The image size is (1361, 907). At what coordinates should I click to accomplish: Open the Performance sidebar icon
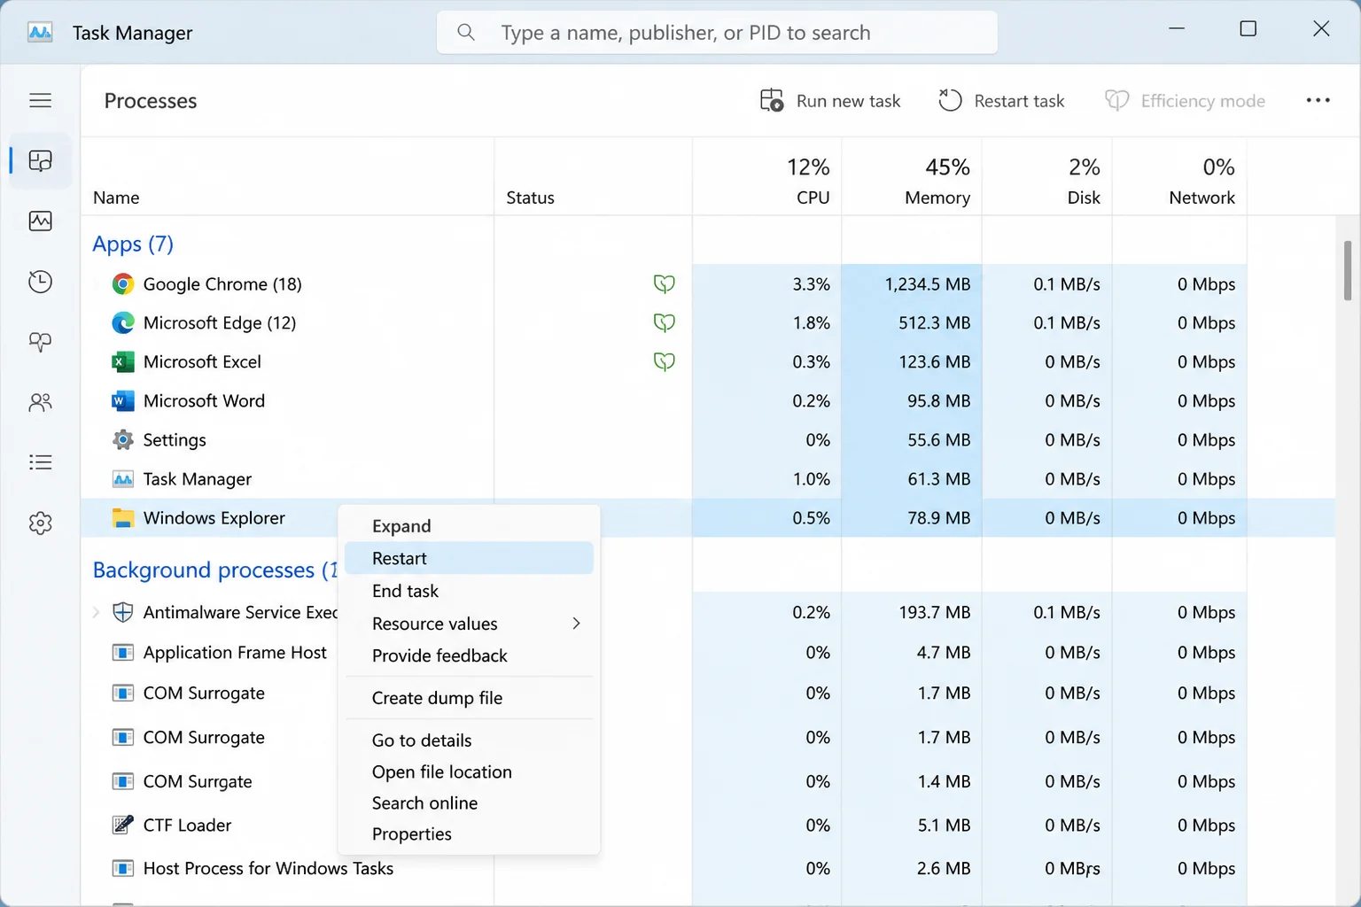point(41,221)
